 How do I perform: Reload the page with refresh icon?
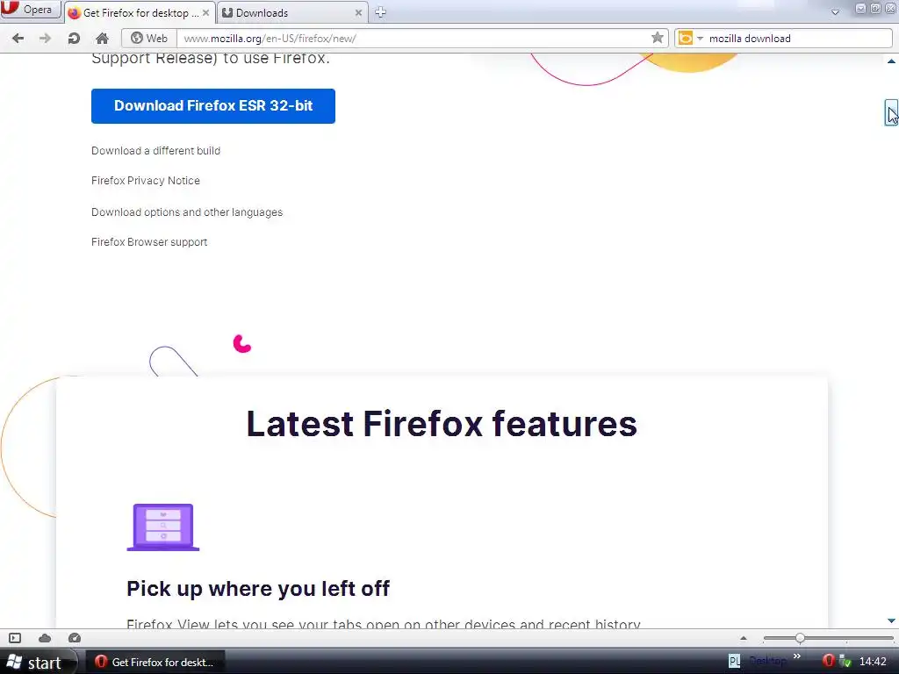click(x=74, y=39)
